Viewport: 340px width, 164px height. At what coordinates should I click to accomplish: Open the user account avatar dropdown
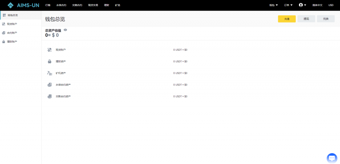[x=302, y=5]
